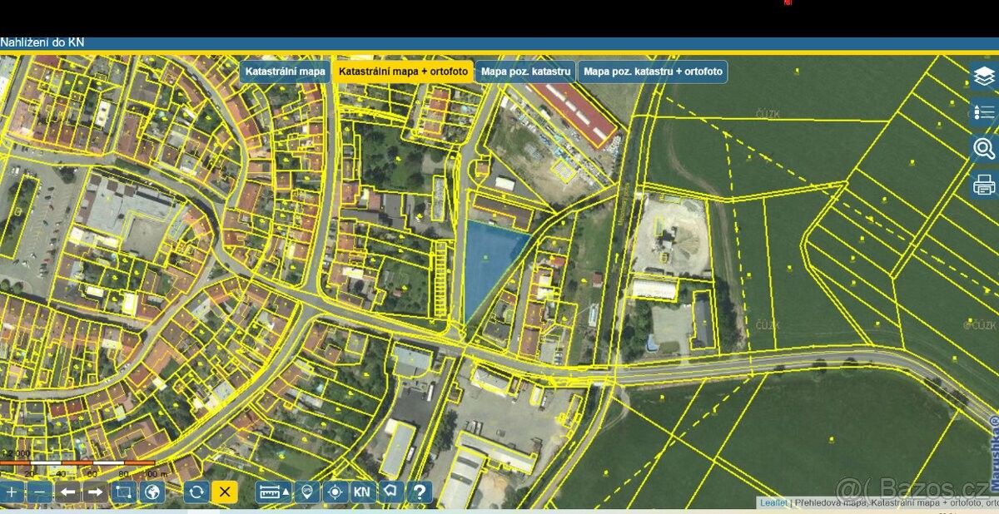Viewport: 999px width, 514px height.
Task: Activate the zoom-to-rectangle selection tool
Action: 124,492
